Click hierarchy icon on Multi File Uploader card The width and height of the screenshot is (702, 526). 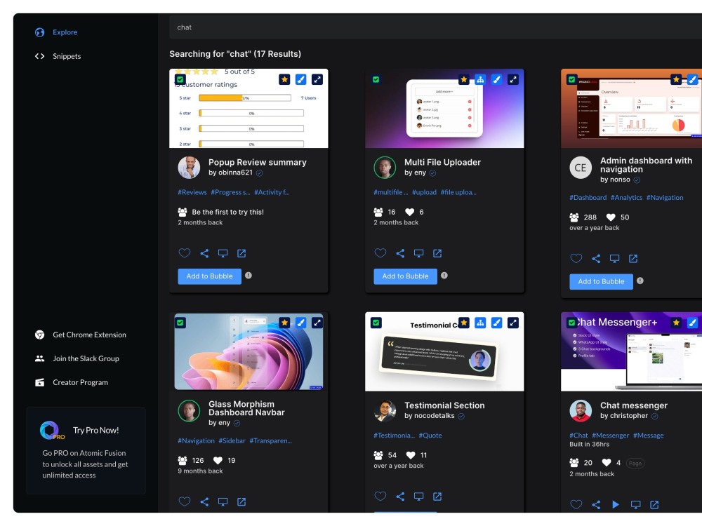click(480, 80)
